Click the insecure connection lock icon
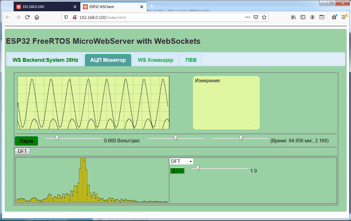This screenshot has height=221, width=351. tap(74, 17)
